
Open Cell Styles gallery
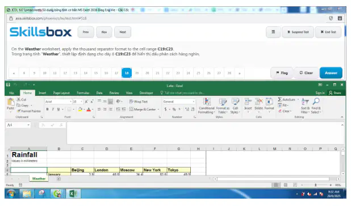(x=235, y=106)
